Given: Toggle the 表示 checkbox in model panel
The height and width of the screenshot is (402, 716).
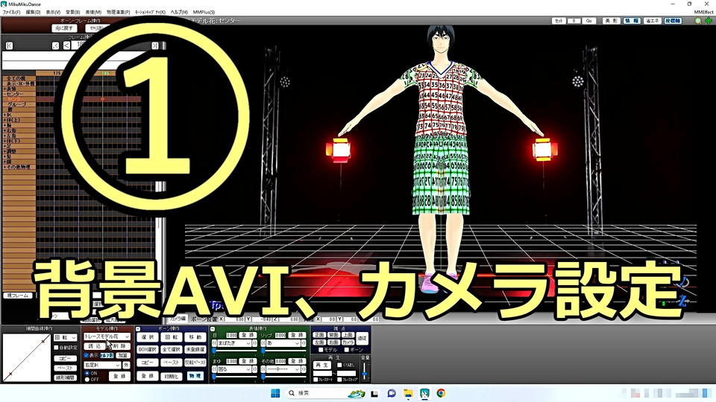Looking at the screenshot, I should pos(87,355).
